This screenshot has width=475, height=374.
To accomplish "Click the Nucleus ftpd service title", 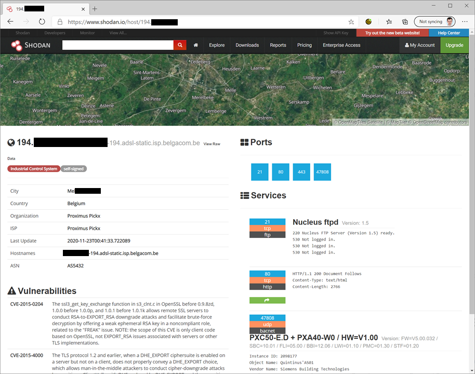I will pyautogui.click(x=315, y=222).
